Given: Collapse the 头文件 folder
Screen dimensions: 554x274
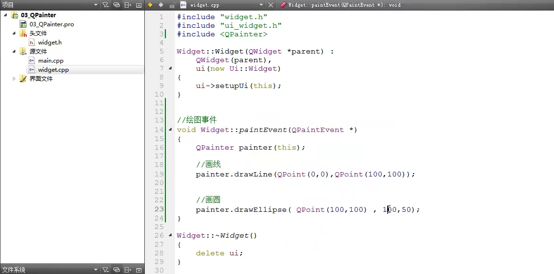Looking at the screenshot, I should 14,33.
